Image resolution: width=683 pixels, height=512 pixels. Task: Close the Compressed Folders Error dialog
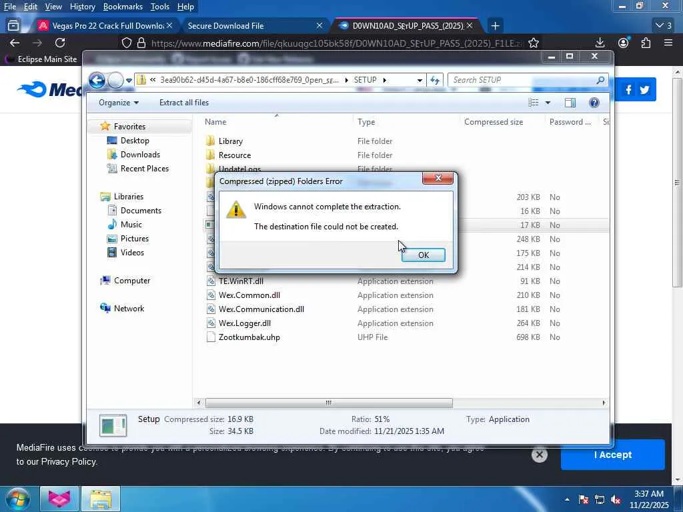438,178
